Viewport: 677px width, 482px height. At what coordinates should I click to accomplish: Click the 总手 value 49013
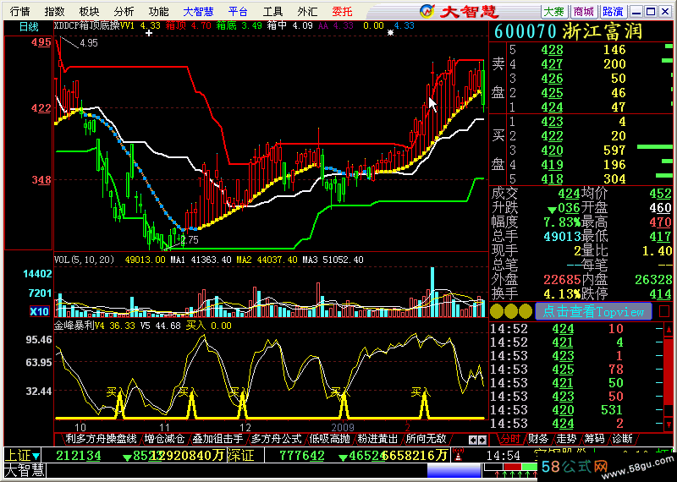click(x=562, y=237)
